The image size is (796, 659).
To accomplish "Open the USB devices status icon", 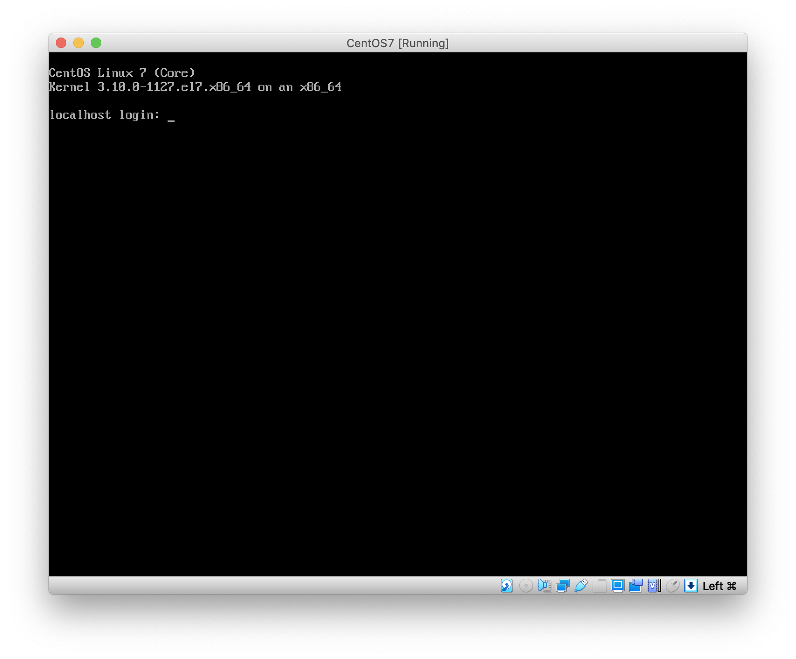I will coord(581,586).
